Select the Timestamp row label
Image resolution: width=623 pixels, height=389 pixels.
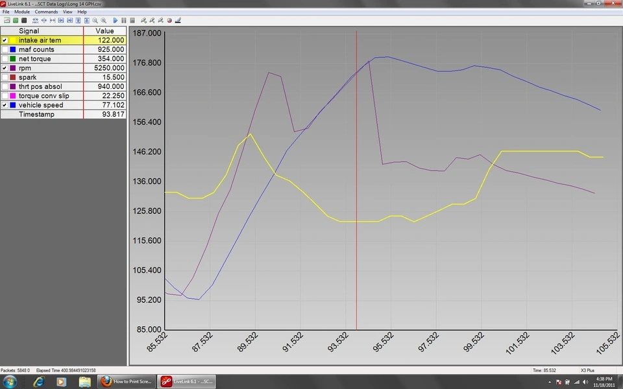pyautogui.click(x=36, y=114)
